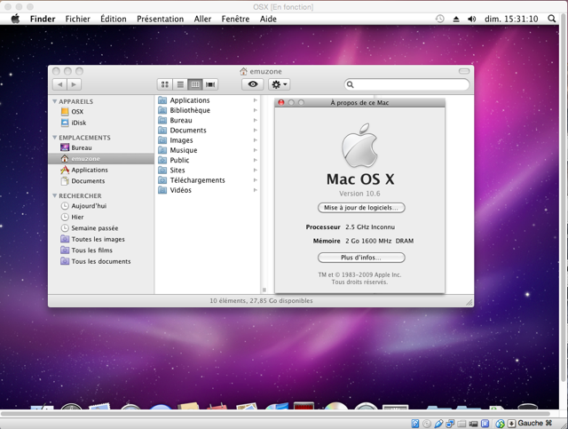Open the Finder menu
Viewport: 568px width, 429px height.
[x=43, y=19]
